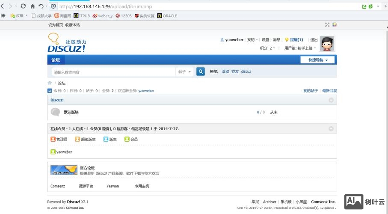Image resolution: width=388 pixels, height=214 pixels.
Task: Click the 最新回复 link
Action: pyautogui.click(x=329, y=91)
